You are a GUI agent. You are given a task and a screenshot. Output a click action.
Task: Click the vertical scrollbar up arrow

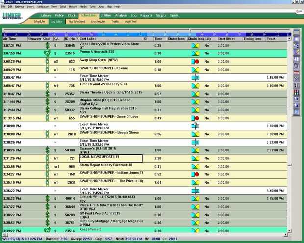(x=289, y=39)
